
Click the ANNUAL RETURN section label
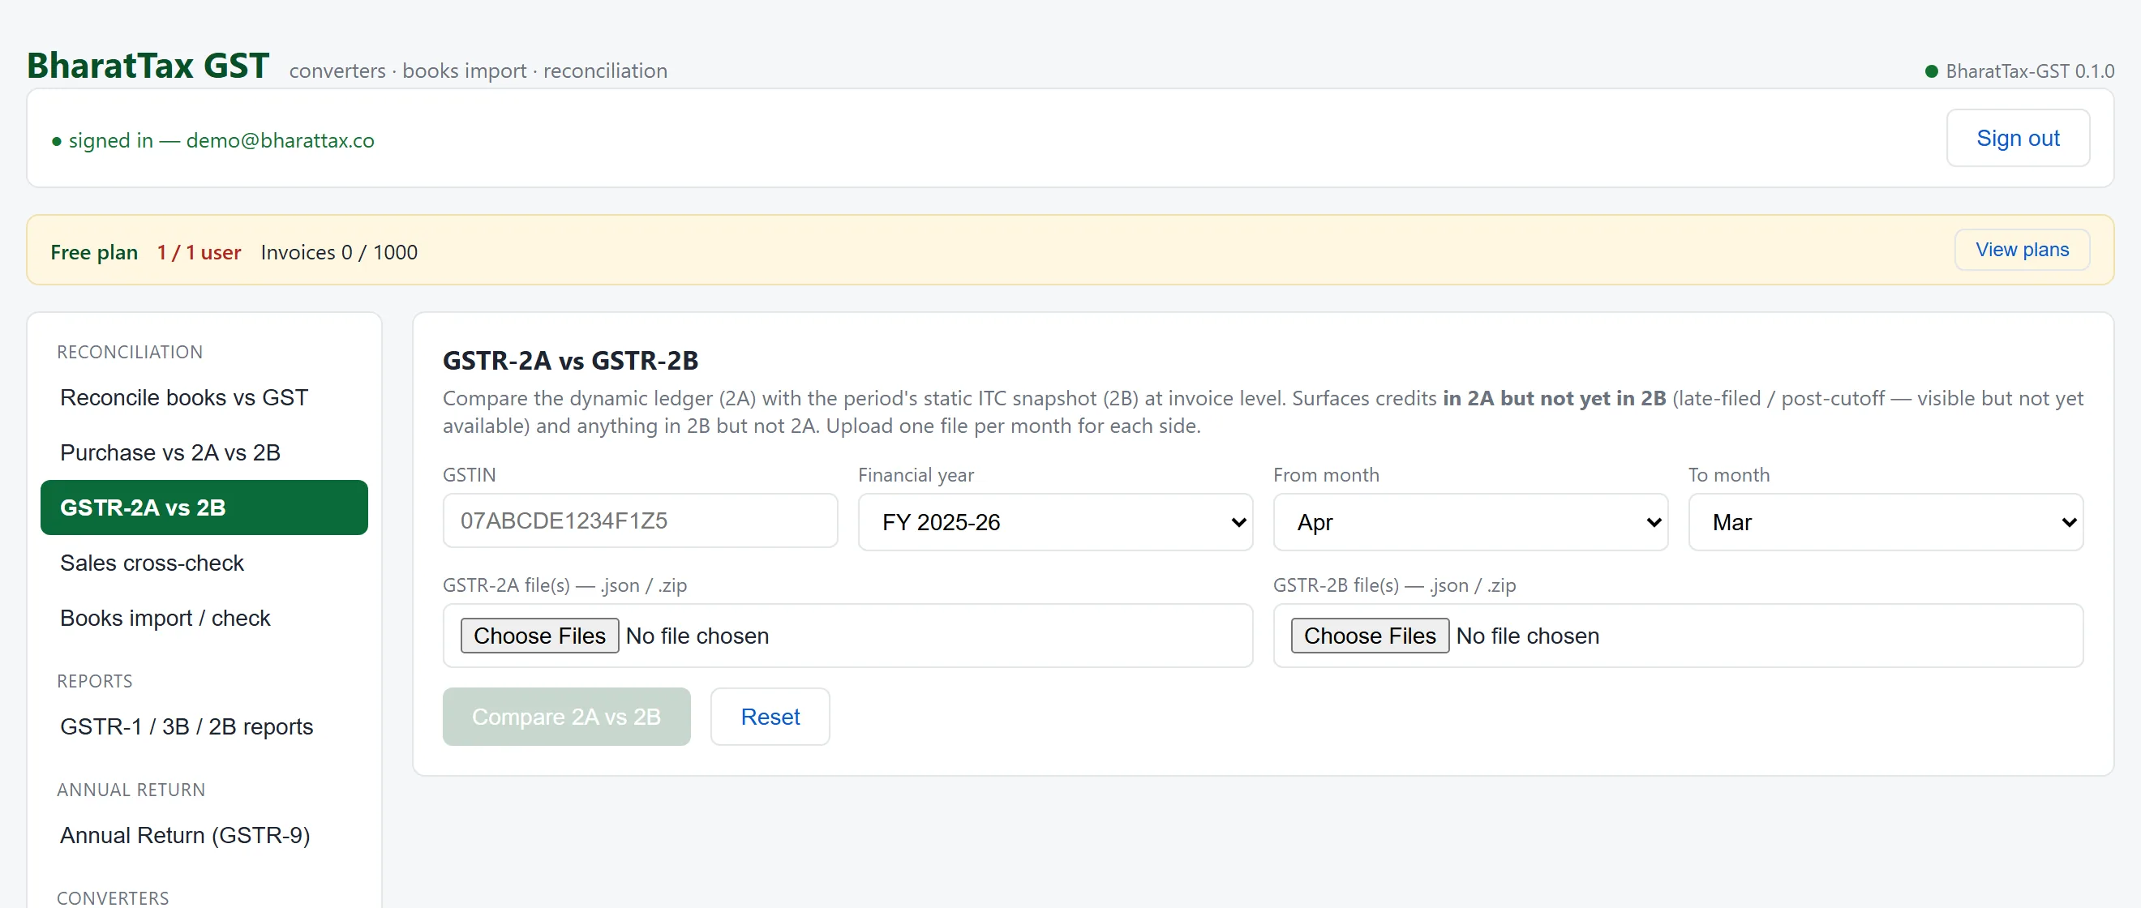coord(131,790)
